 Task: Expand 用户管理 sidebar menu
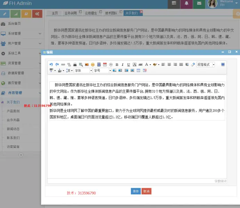point(21,43)
